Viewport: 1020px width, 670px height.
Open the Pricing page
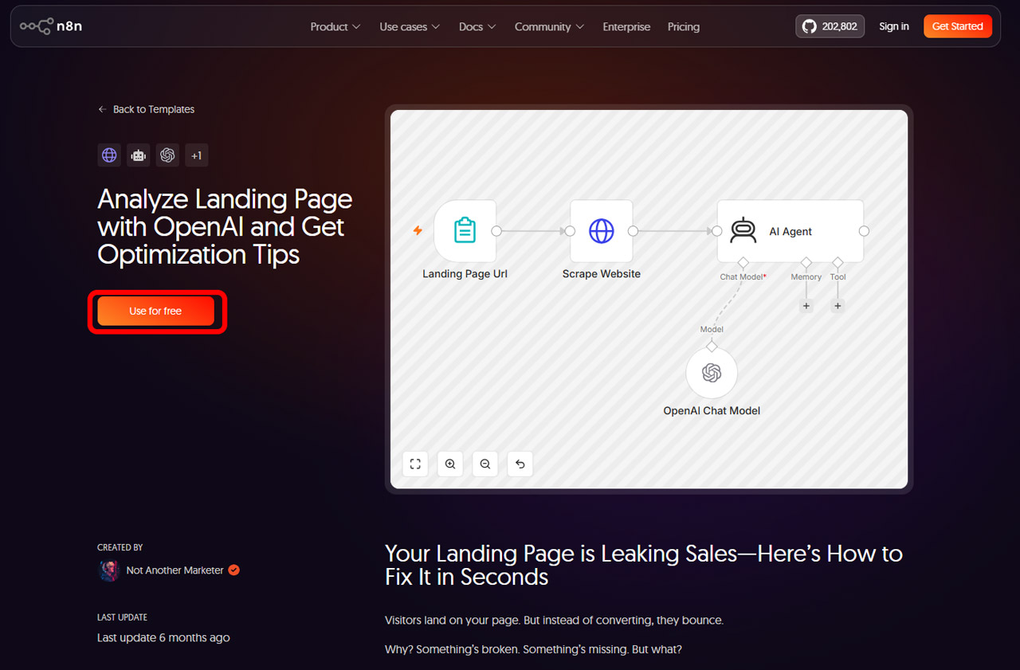(x=684, y=27)
